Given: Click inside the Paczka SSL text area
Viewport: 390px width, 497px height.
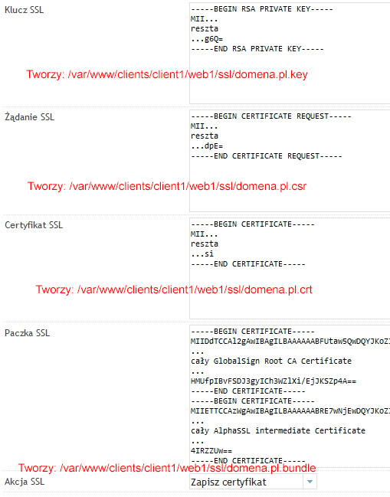Looking at the screenshot, I should 290,396.
